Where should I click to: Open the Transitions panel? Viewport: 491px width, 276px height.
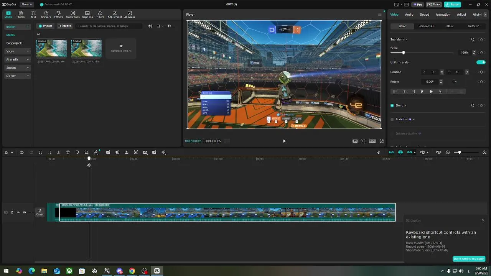(x=72, y=15)
